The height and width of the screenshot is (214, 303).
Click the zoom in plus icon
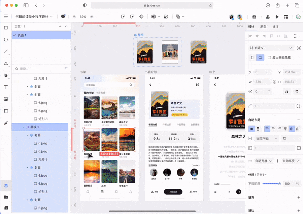pyautogui.click(x=92, y=17)
